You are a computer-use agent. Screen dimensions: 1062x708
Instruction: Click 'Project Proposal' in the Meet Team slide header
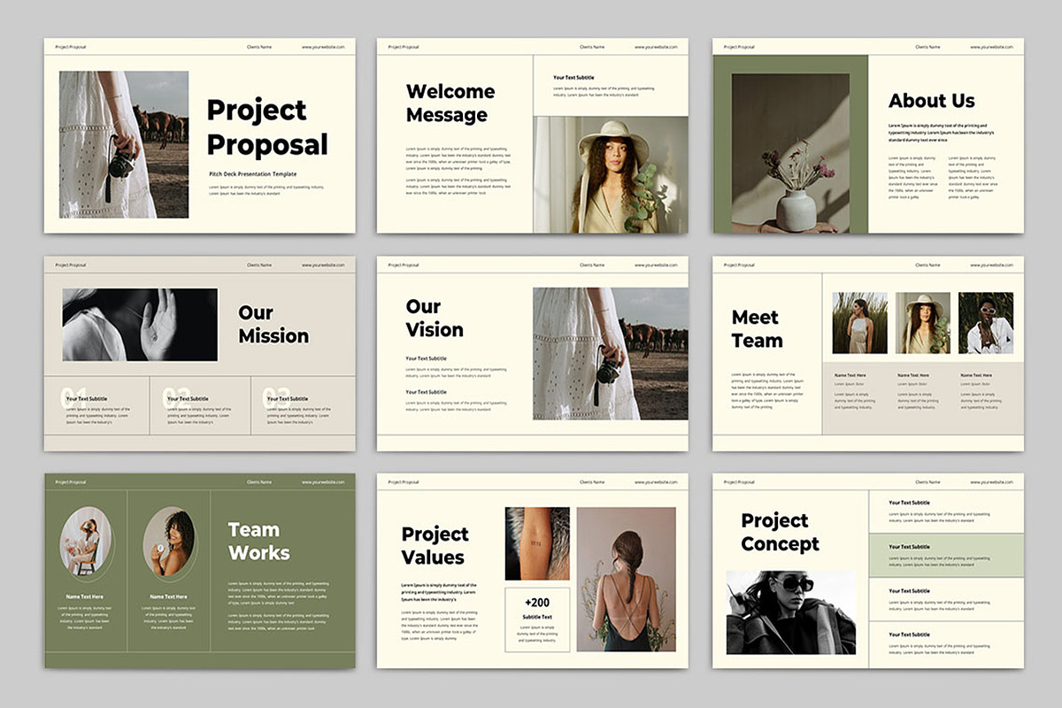[x=739, y=265]
